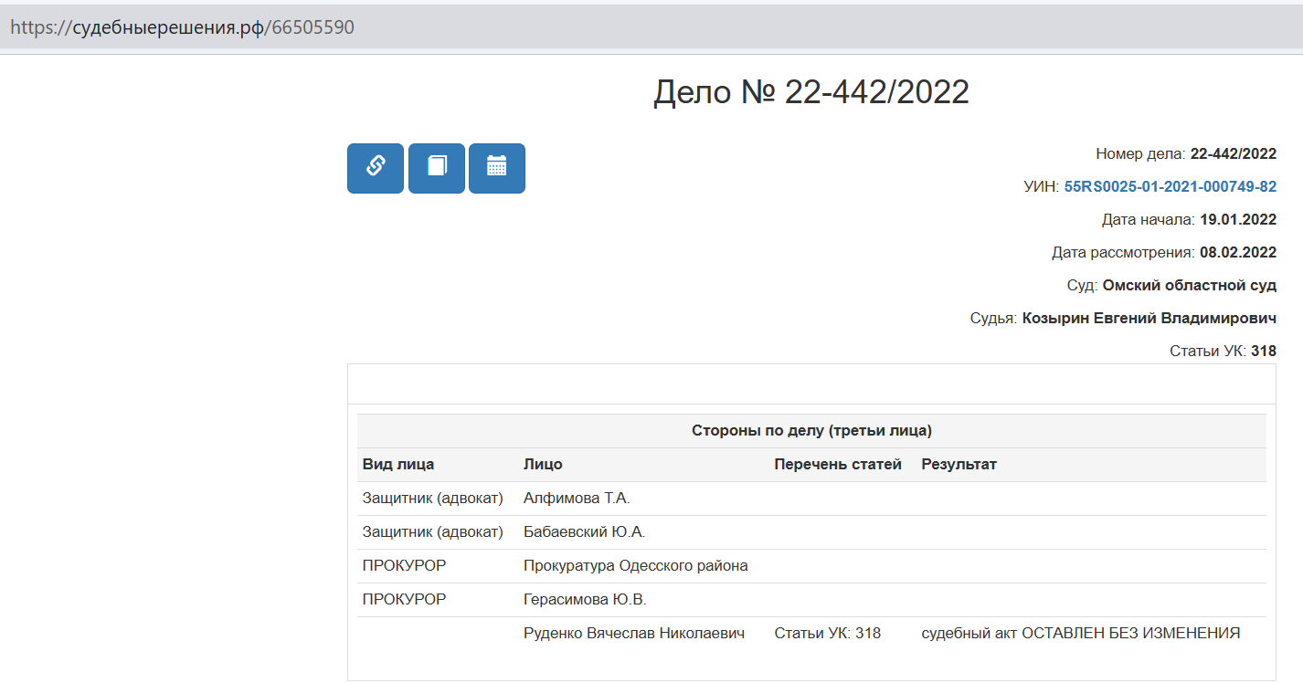Click start date 19.01.2022

(x=1238, y=220)
